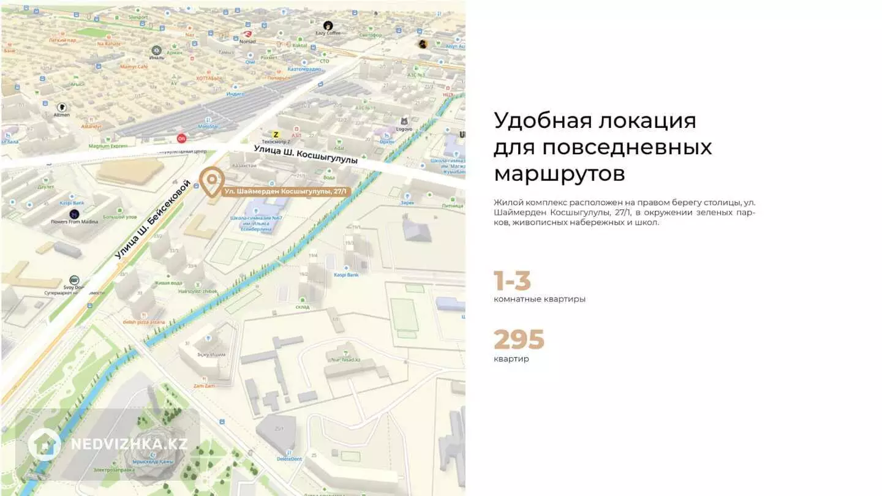Select the Иналь round marker icon
This screenshot has height=496, width=882.
157,50
